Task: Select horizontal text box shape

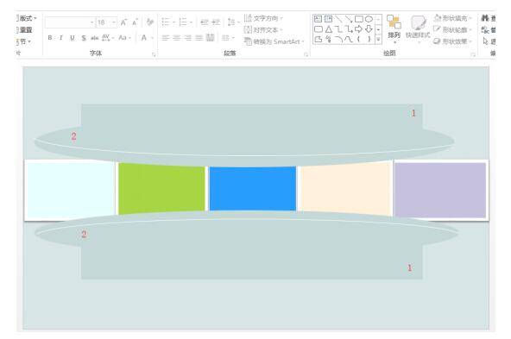Action: [x=318, y=19]
